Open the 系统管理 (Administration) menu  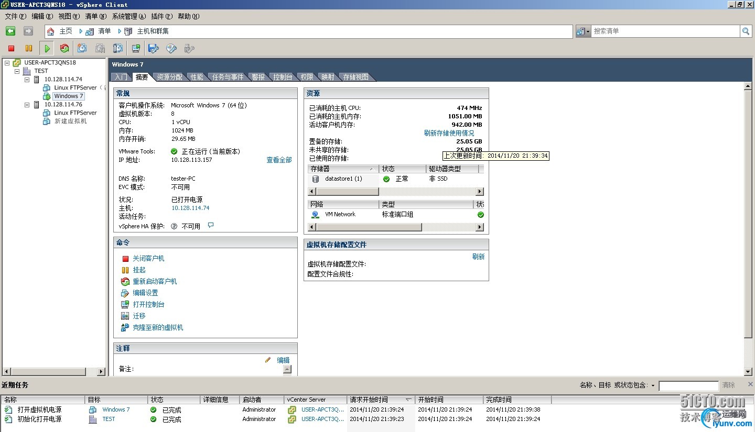130,17
